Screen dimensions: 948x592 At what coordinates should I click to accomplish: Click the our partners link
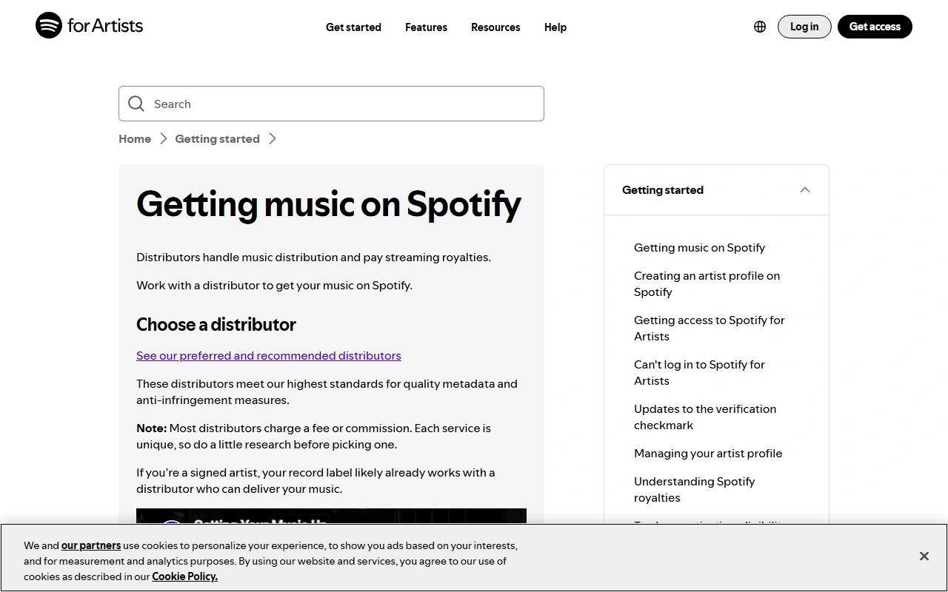(91, 545)
